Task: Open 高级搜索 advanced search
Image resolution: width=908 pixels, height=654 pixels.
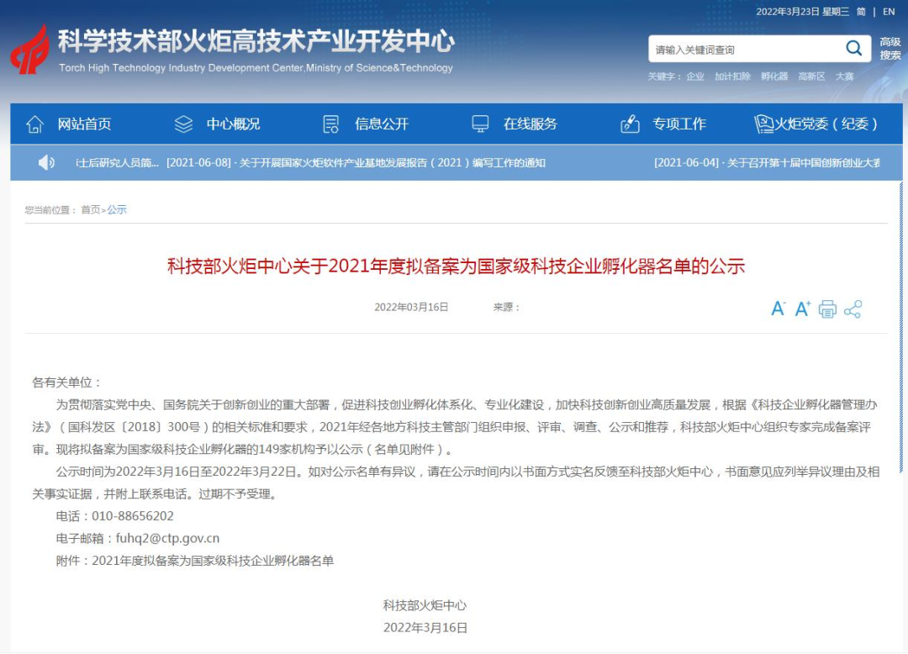Action: pos(890,49)
